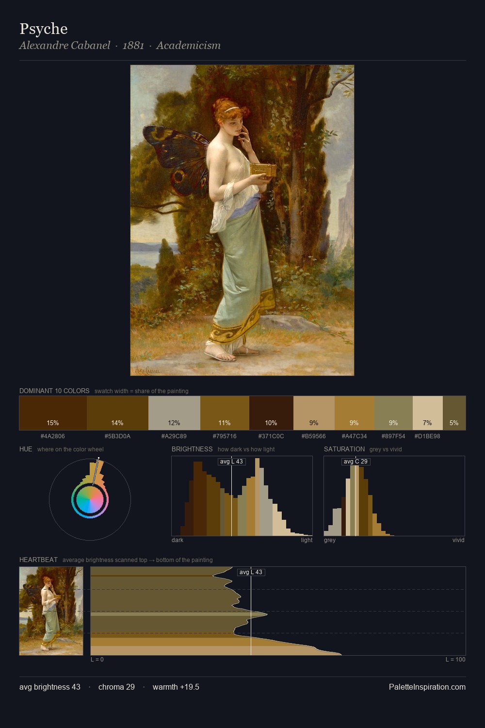Click the 'vivid' axis label

click(458, 540)
